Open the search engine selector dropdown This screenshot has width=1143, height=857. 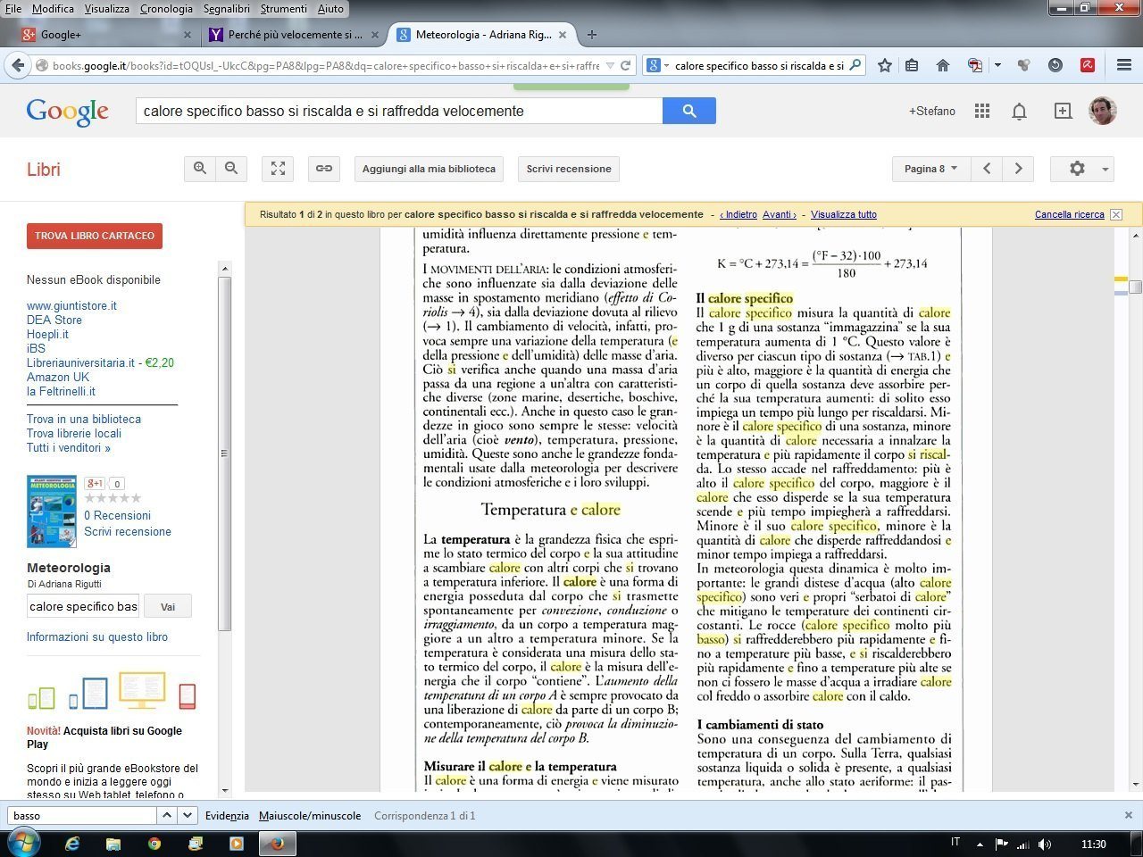pyautogui.click(x=657, y=65)
